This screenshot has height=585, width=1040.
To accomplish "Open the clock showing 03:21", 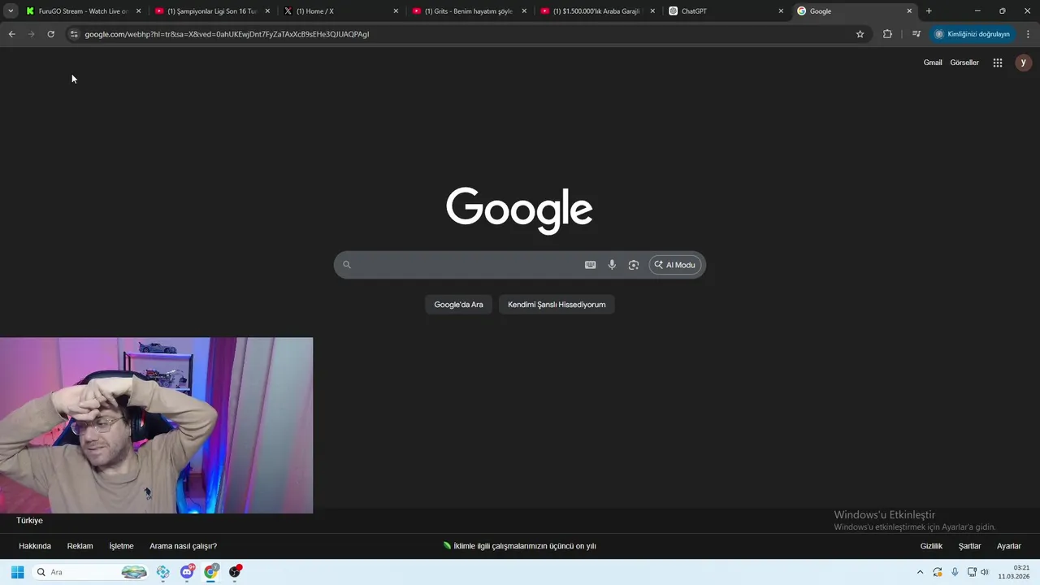I will [x=1014, y=572].
